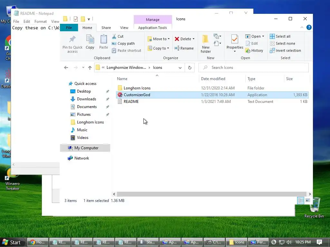Viewport: 330px width, 247px height.
Task: Open Notepad Edit menu
Action: point(26,22)
